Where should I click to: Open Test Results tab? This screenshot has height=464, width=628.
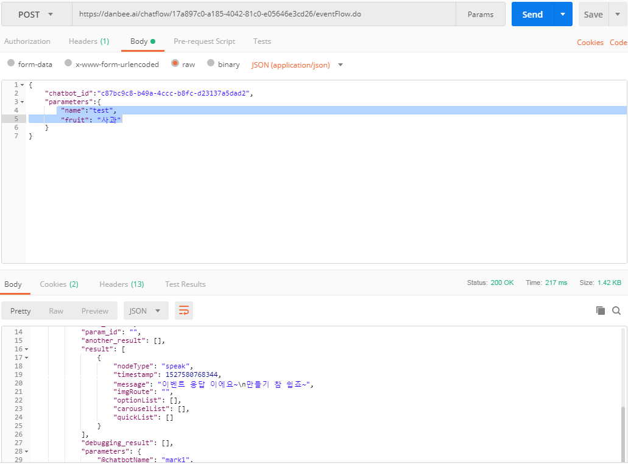(185, 284)
